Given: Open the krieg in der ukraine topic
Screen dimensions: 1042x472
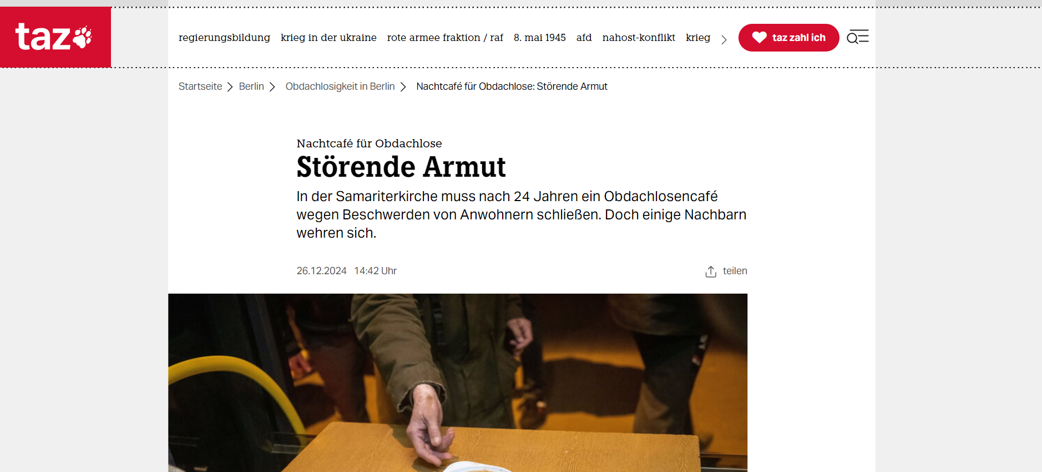Looking at the screenshot, I should (328, 38).
